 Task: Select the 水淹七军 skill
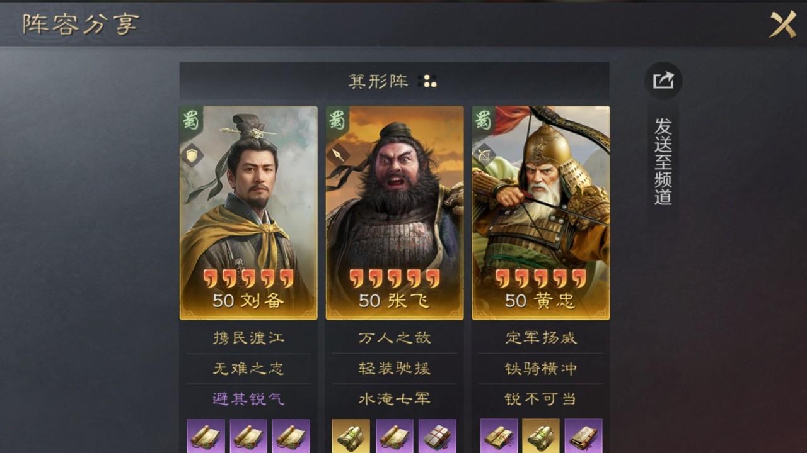pos(395,399)
